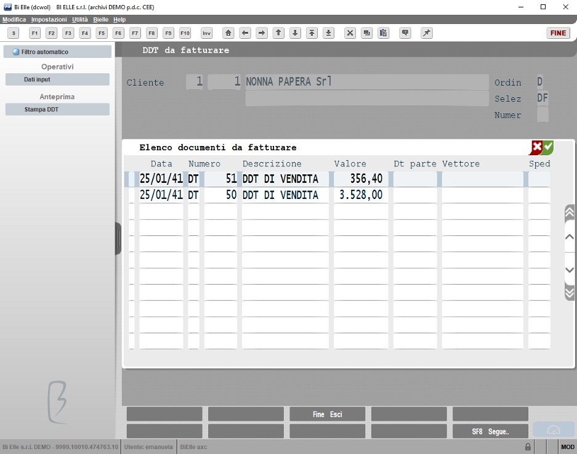This screenshot has width=577, height=454.
Task: Click the Cliente name field NONNA PAPERA
Action: coord(367,82)
